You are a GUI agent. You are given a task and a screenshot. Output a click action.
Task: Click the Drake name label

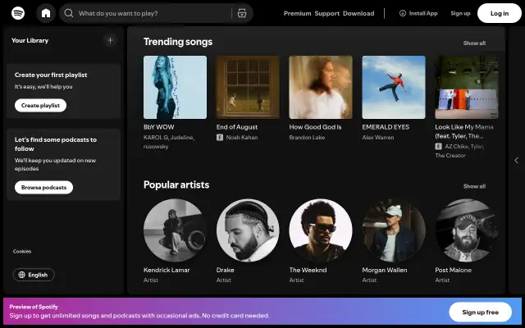coord(226,270)
